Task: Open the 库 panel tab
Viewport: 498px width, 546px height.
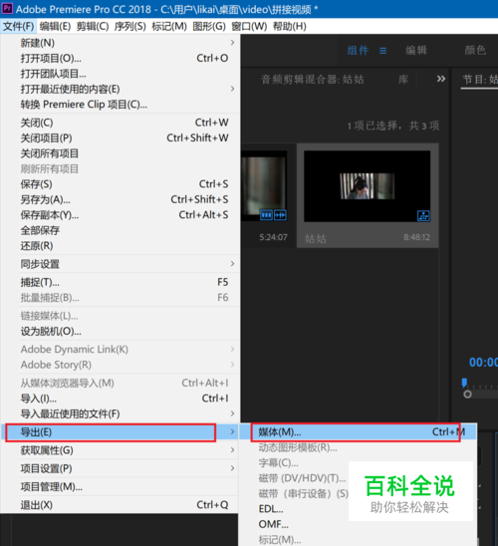Action: pyautogui.click(x=403, y=80)
